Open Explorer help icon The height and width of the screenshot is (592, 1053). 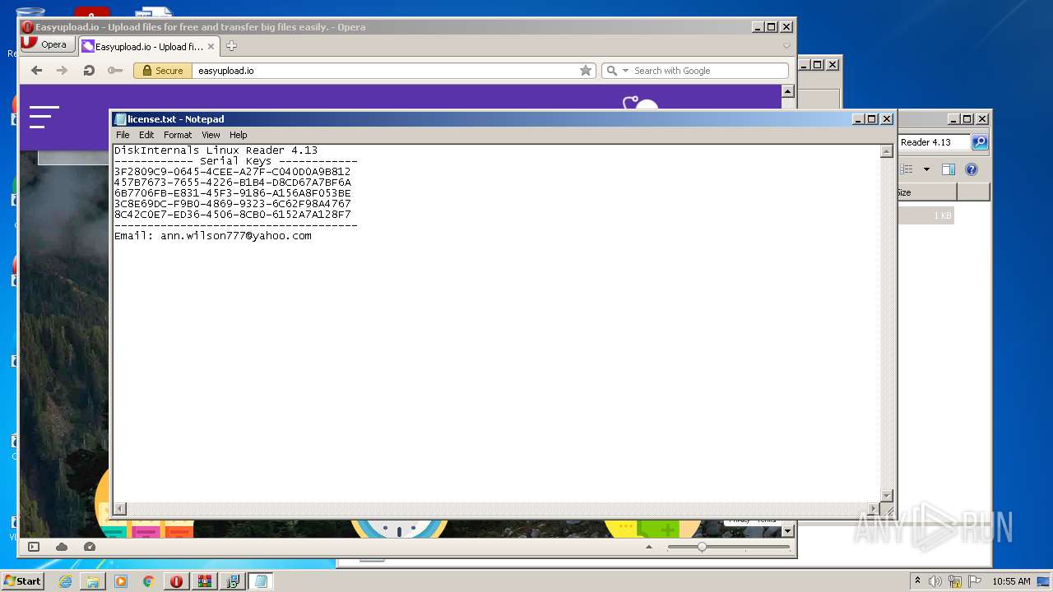972,169
